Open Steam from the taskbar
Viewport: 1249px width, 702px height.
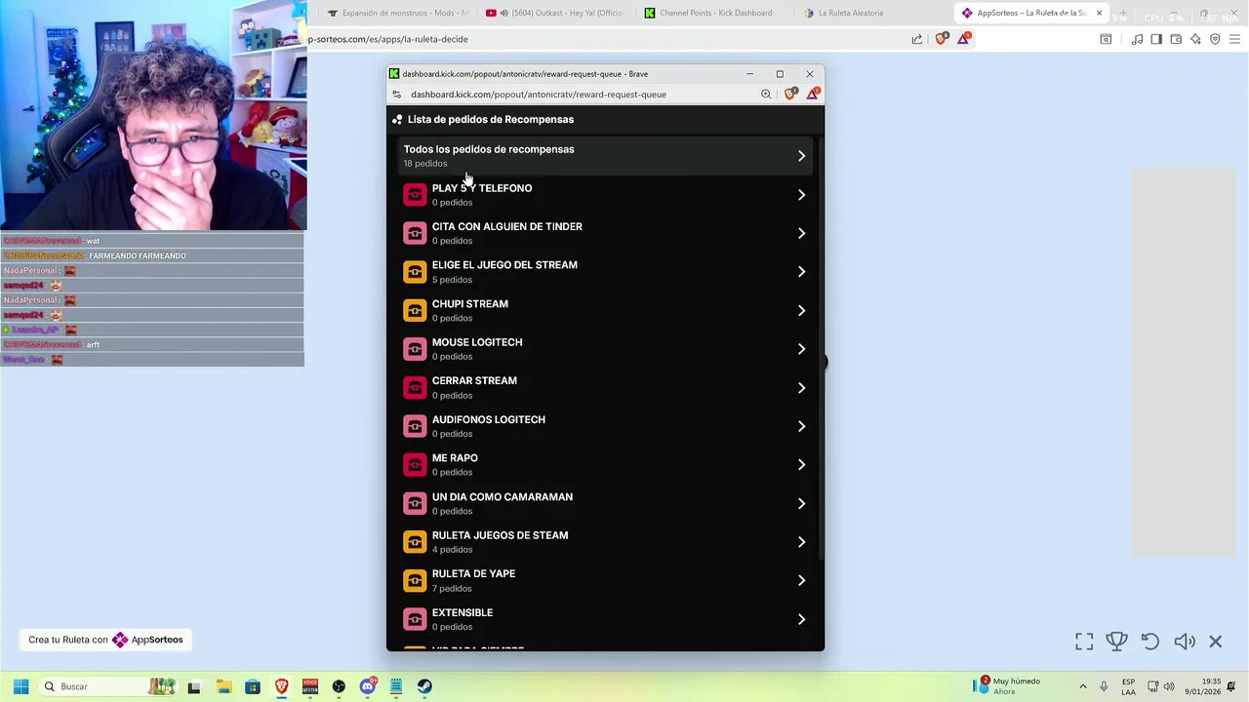pos(424,686)
